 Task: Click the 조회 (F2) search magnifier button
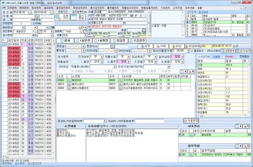[62, 17]
